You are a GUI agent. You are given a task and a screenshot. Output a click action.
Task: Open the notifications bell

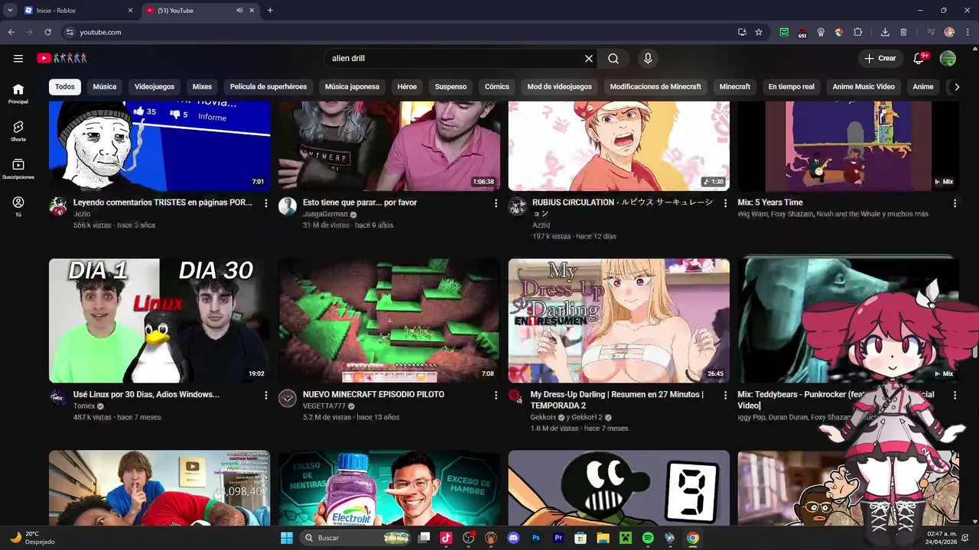919,58
